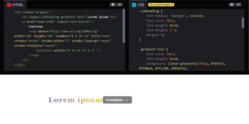Image resolution: width=249 pixels, height=124 pixels.
Task: Collapse the wrapper div fold arrow on HTML line 1
Action: point(12,12)
